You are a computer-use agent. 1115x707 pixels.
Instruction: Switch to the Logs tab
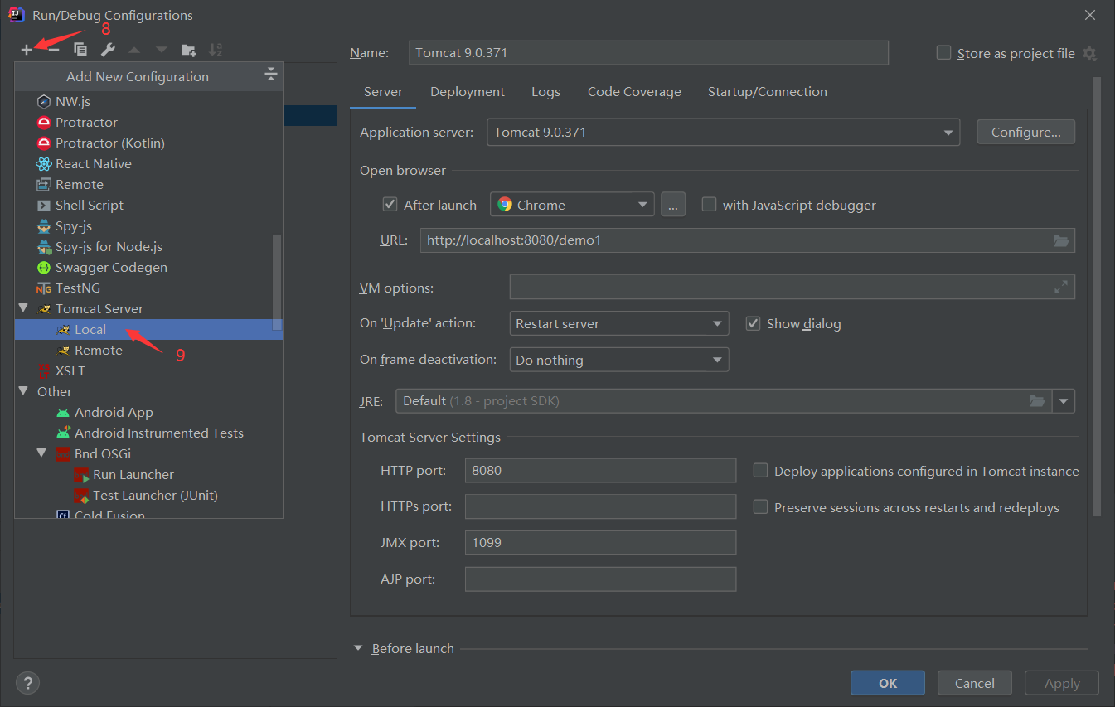(x=545, y=92)
